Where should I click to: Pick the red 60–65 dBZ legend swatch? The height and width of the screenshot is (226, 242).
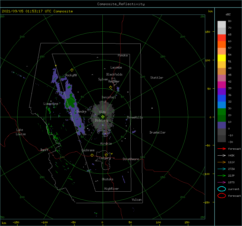point(222,38)
